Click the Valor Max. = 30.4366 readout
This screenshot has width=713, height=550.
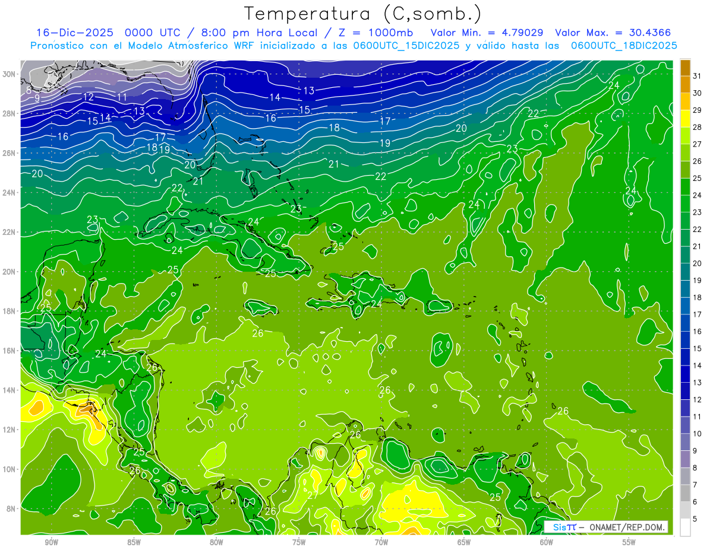[613, 33]
